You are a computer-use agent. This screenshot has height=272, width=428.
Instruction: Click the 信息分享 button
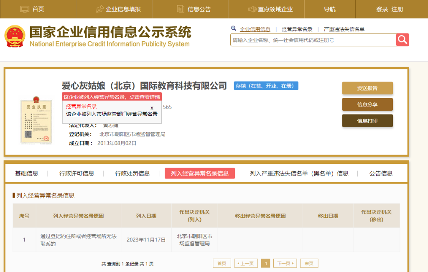tap(367, 104)
